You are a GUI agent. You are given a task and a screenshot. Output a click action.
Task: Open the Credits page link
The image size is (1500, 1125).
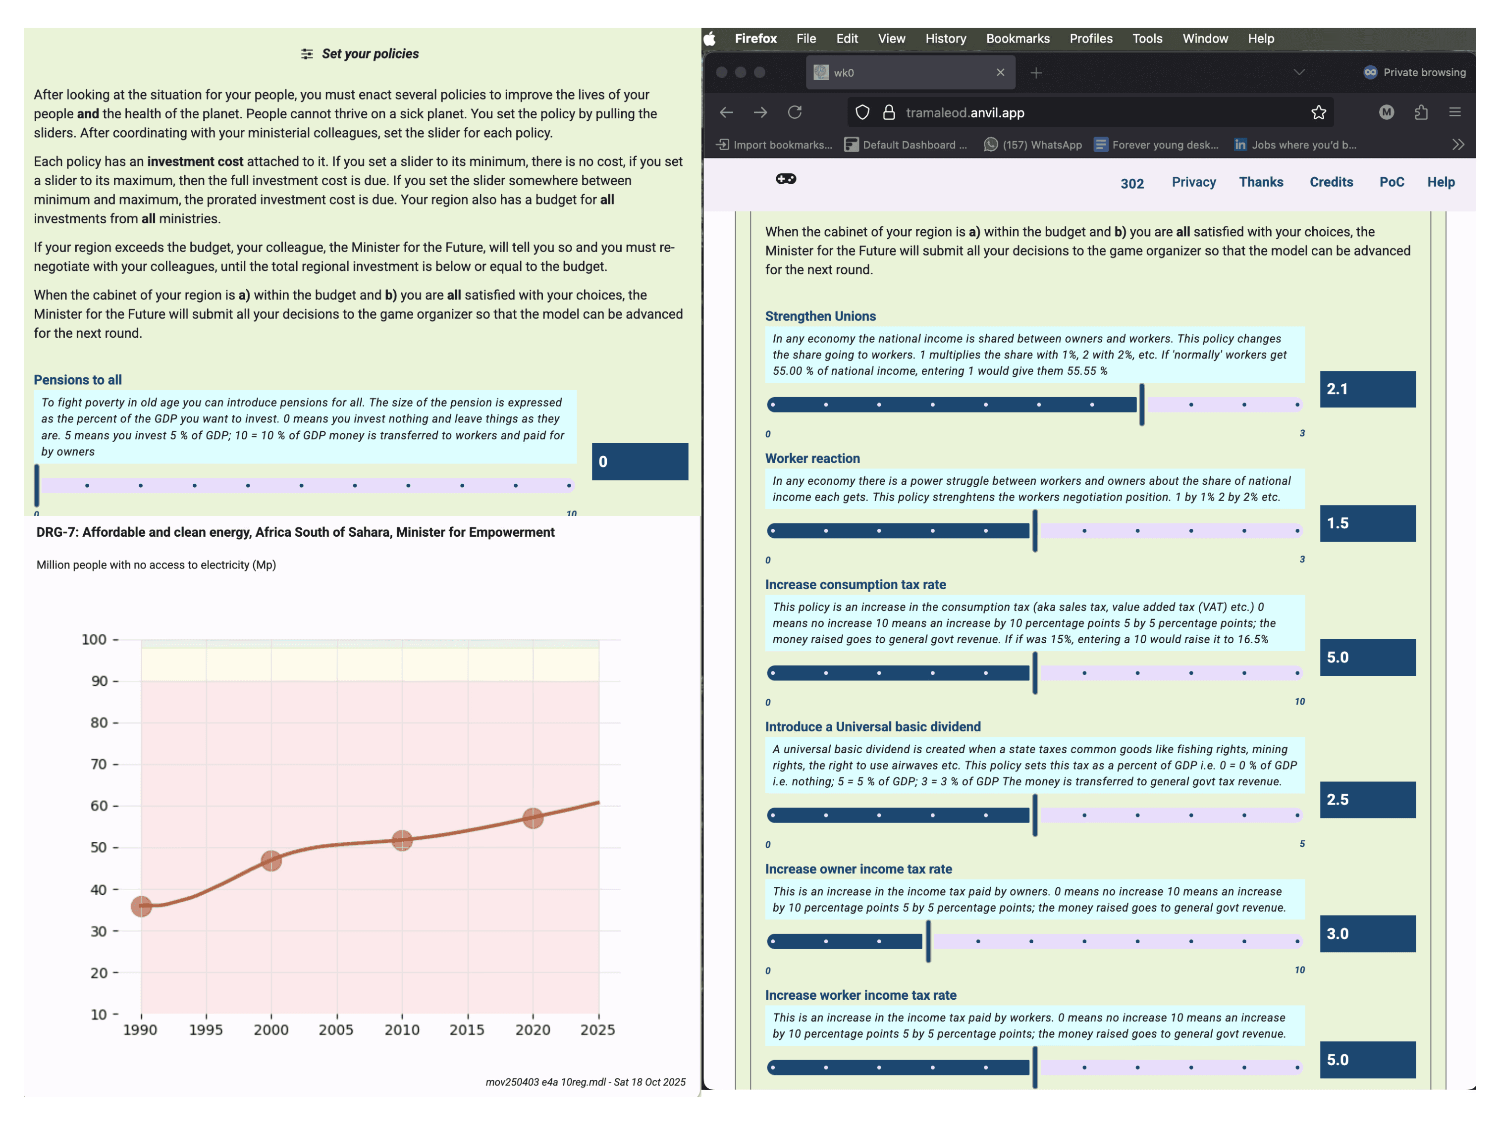pos(1331,182)
